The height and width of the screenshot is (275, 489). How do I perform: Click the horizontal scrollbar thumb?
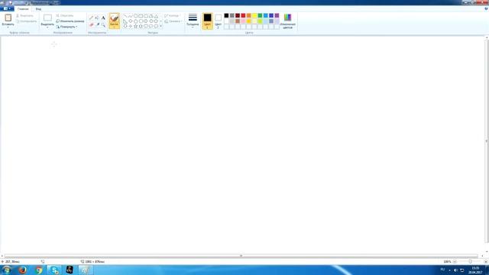pyautogui.click(x=241, y=256)
